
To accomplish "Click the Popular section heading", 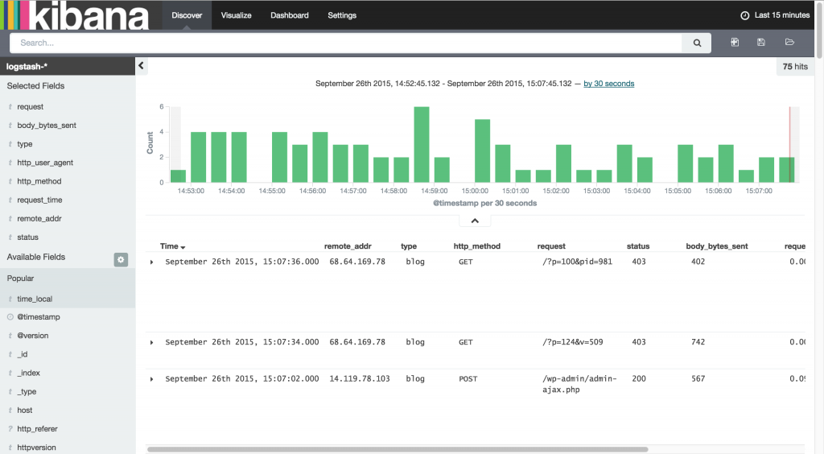I will tap(20, 279).
